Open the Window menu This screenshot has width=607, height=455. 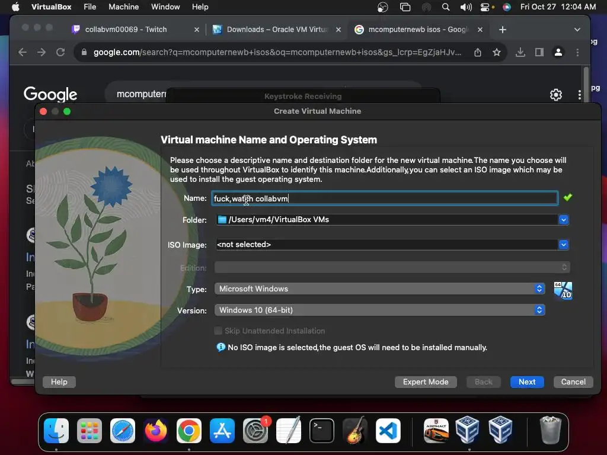coord(165,7)
